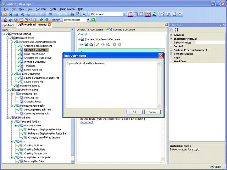Viewport: 227px width, 170px height.
Task: Open the Administration menu
Action: click(x=67, y=9)
